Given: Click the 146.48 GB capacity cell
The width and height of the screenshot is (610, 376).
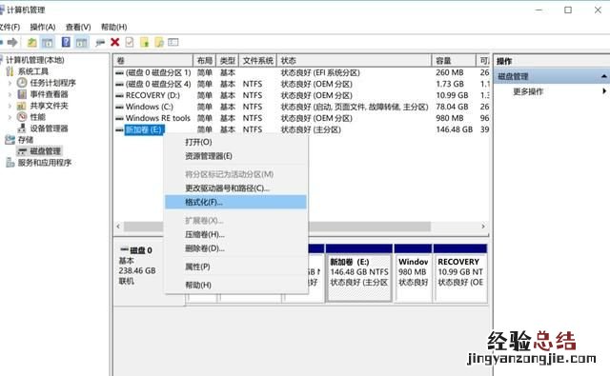Looking at the screenshot, I should [x=454, y=129].
